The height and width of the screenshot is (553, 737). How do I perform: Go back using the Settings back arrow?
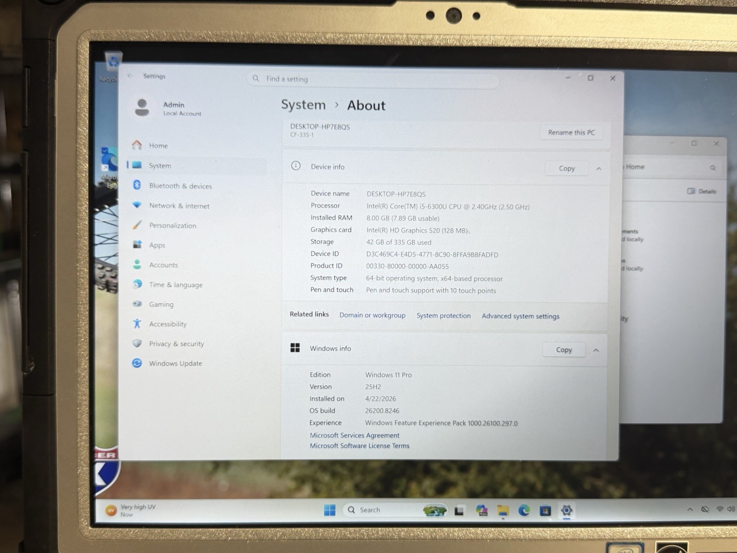[130, 76]
